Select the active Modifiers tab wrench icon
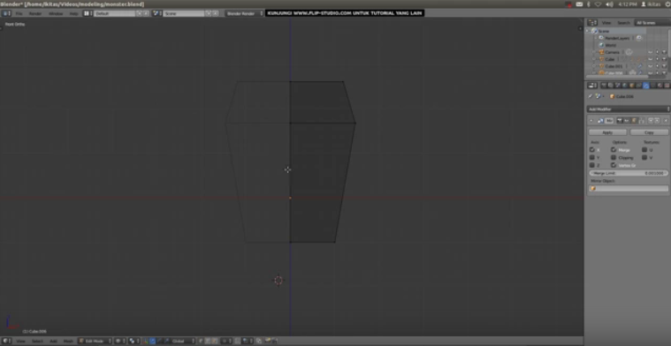The height and width of the screenshot is (346, 671). (645, 86)
